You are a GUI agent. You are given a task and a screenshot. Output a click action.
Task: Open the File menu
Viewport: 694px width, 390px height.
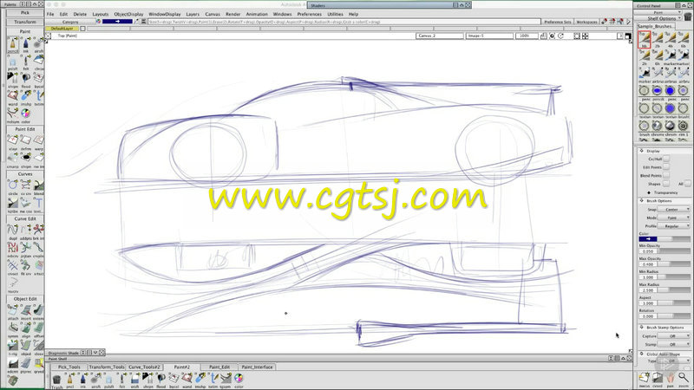50,14
